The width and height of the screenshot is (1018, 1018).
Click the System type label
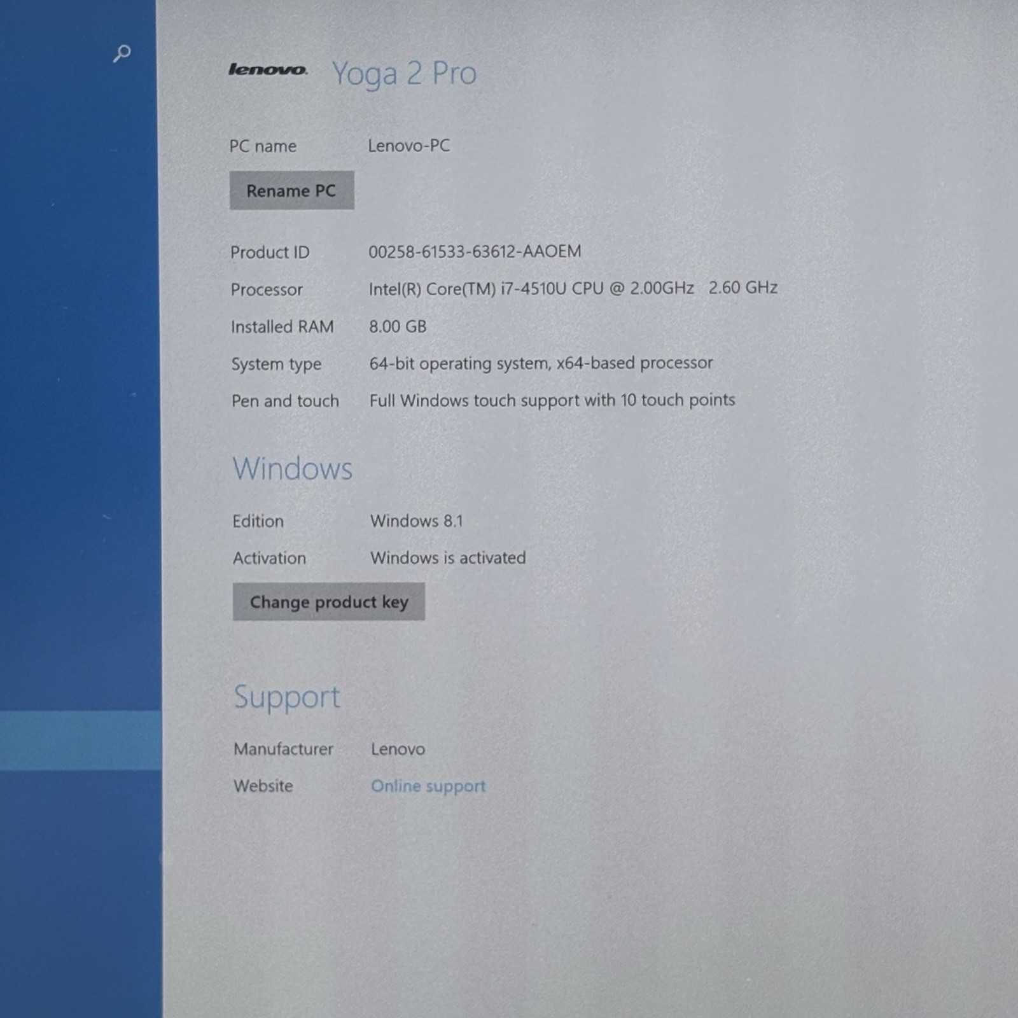pos(276,365)
